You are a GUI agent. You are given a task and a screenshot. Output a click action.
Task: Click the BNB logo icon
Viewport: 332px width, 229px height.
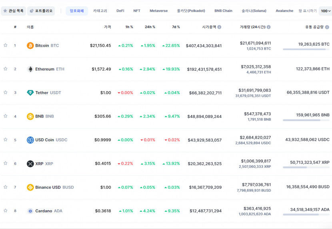click(x=30, y=116)
